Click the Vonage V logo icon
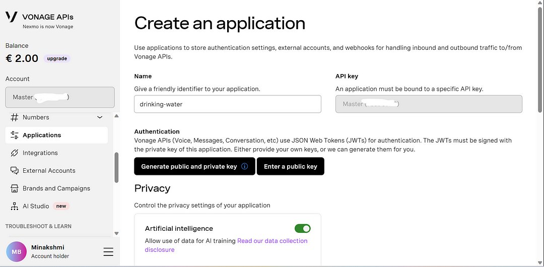The height and width of the screenshot is (267, 544). 12,17
